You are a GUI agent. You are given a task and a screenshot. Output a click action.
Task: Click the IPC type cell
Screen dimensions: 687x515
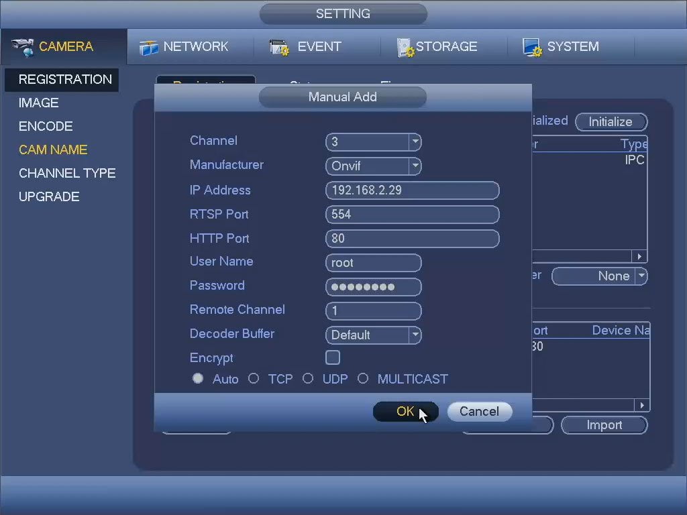[635, 160]
